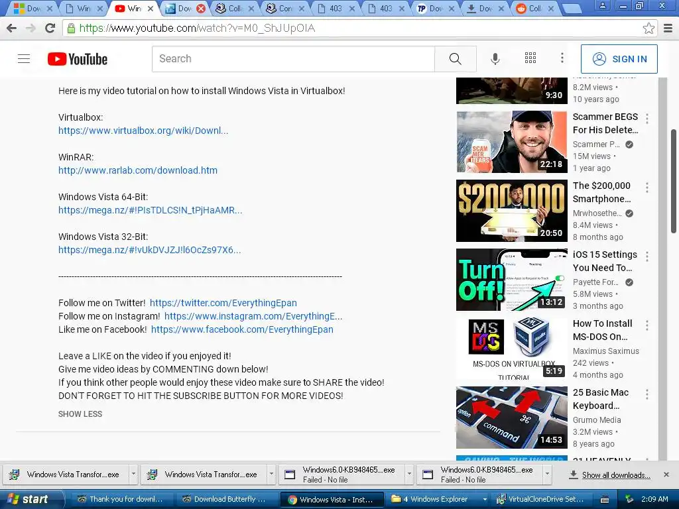Open Windows Vista 64-Bit mega.nz link
Screen dimensions: 679x509
coord(151,210)
